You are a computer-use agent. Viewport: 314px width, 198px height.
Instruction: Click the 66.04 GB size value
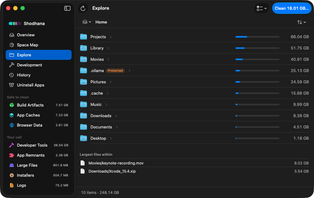pyautogui.click(x=300, y=37)
